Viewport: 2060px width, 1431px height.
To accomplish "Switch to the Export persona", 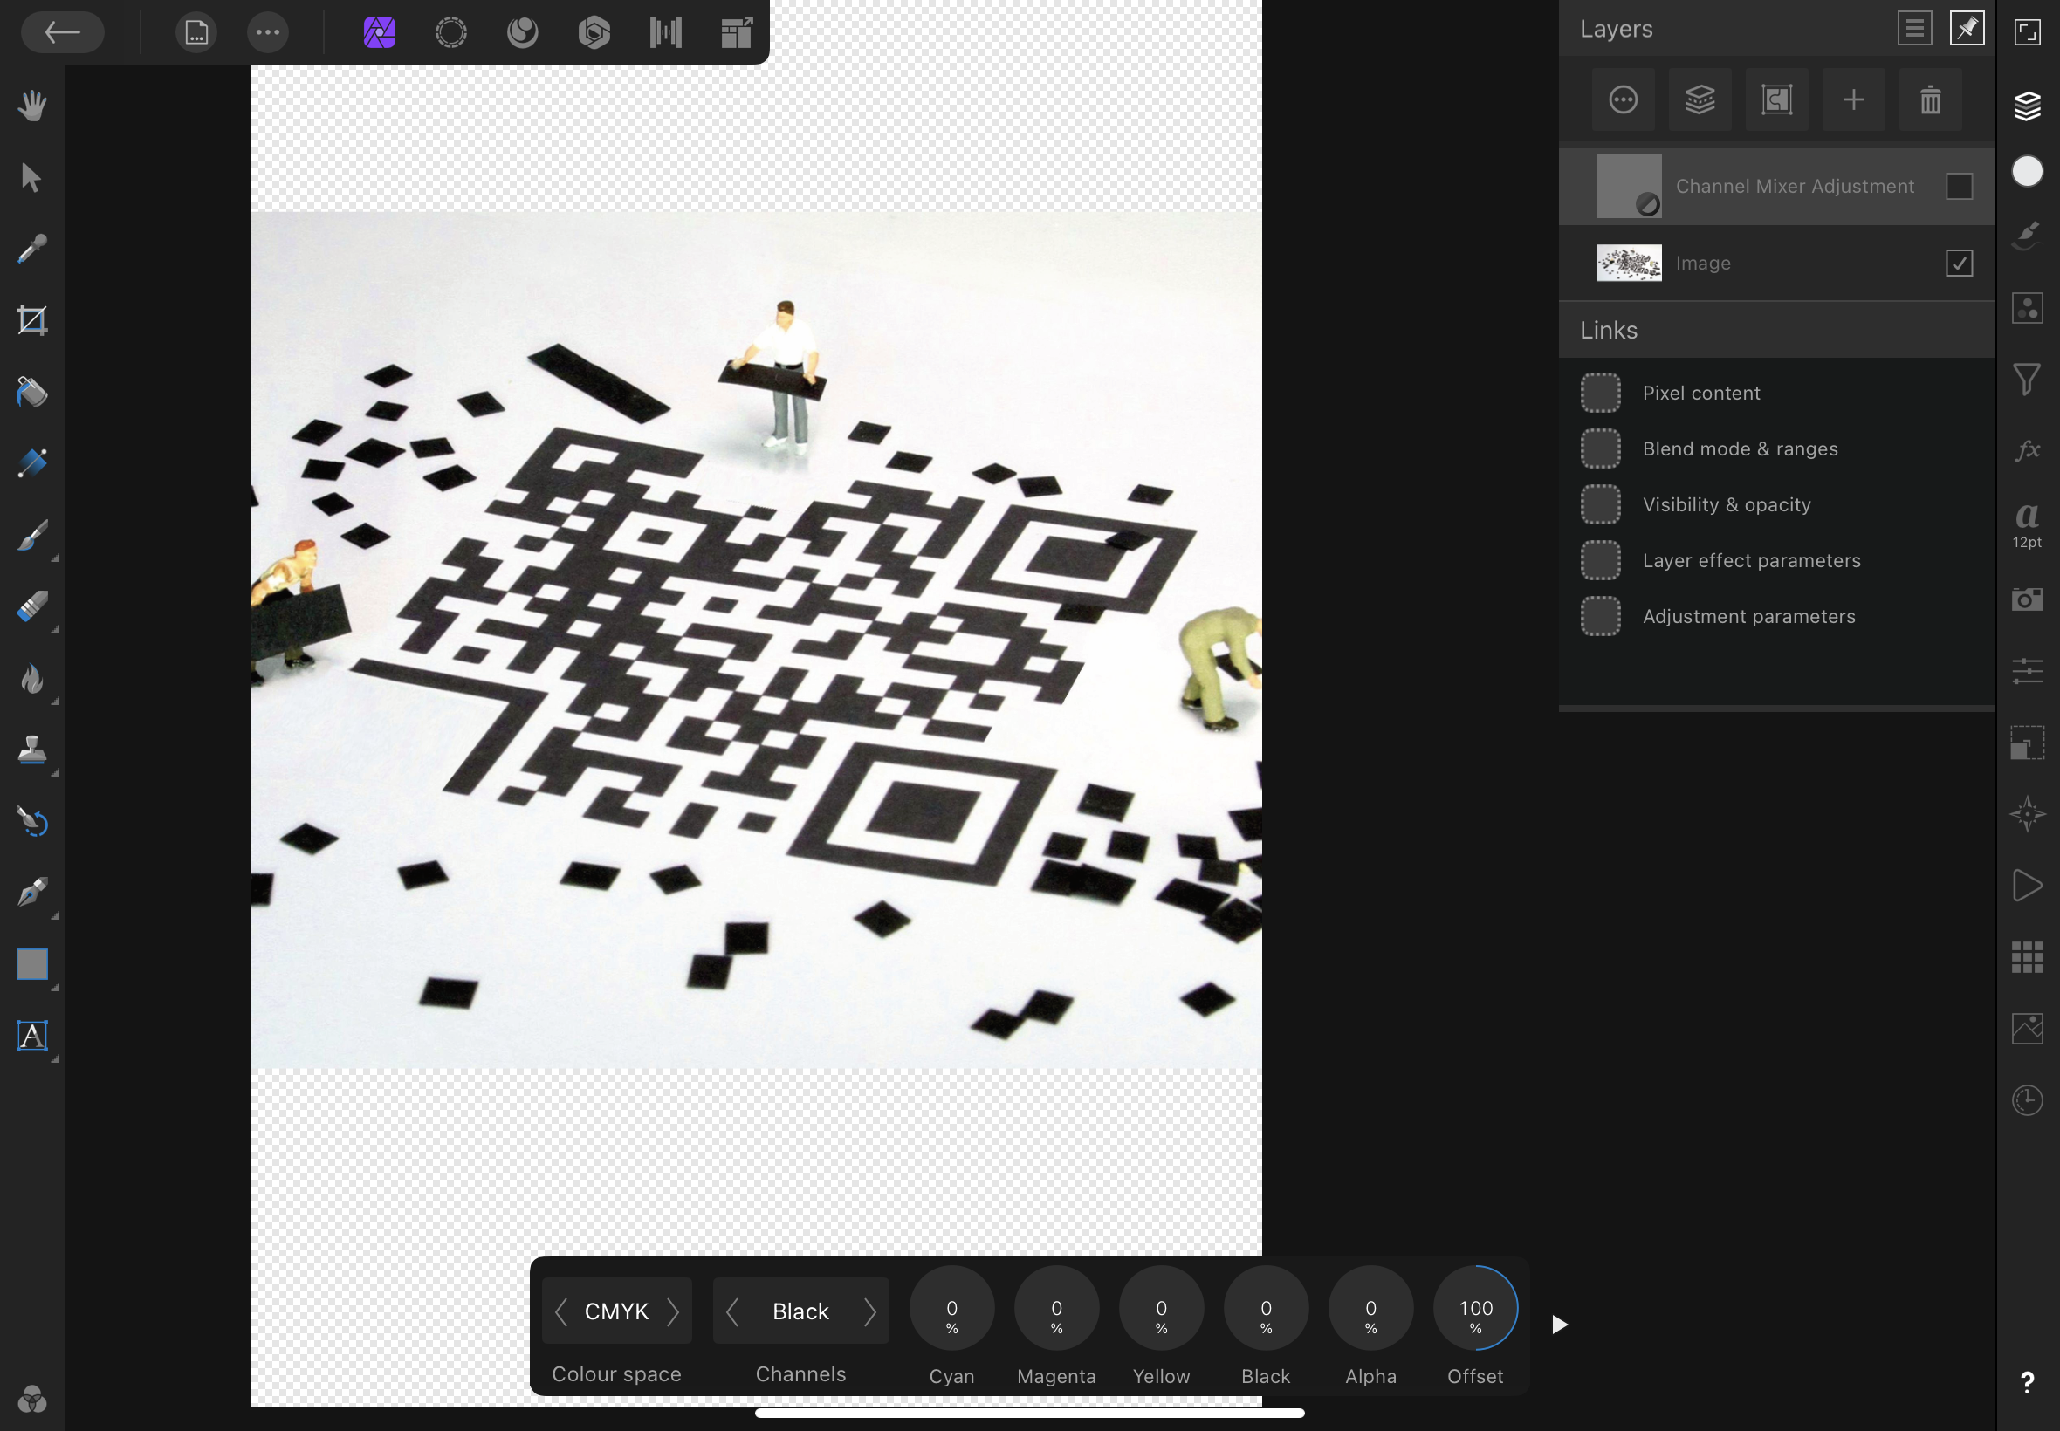I will (x=738, y=33).
